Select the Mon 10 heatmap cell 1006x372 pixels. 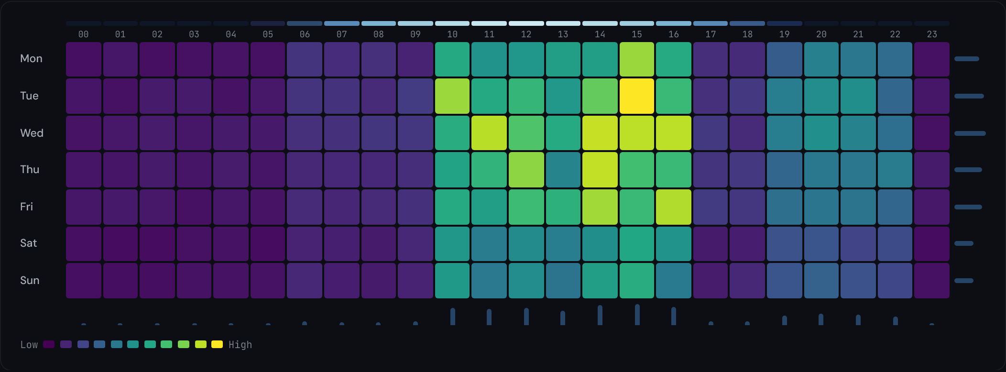coord(452,59)
